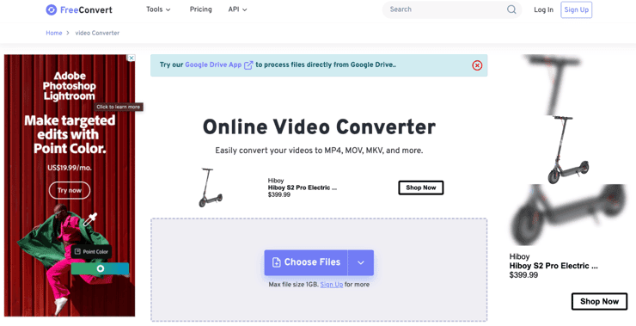Click the eyedropper icon in Lightroom ad
The height and width of the screenshot is (326, 636).
(x=90, y=219)
